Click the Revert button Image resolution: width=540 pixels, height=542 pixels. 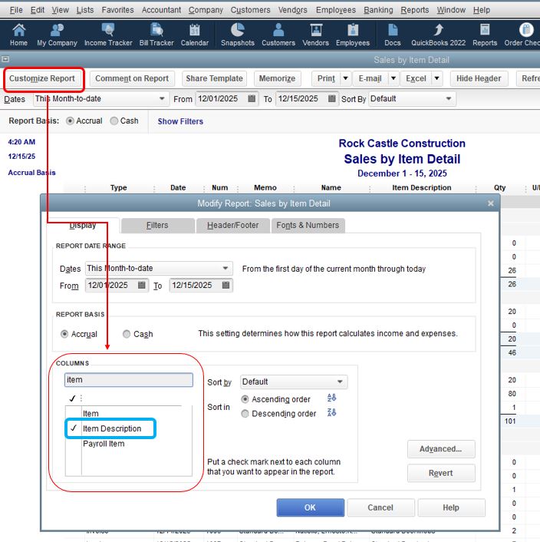(441, 473)
